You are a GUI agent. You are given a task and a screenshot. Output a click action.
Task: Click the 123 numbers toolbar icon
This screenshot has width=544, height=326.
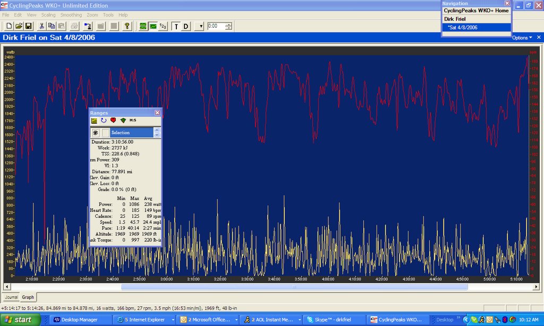click(x=163, y=26)
